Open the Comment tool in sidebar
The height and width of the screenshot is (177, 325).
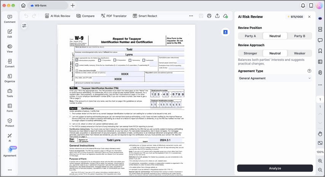pyautogui.click(x=10, y=19)
